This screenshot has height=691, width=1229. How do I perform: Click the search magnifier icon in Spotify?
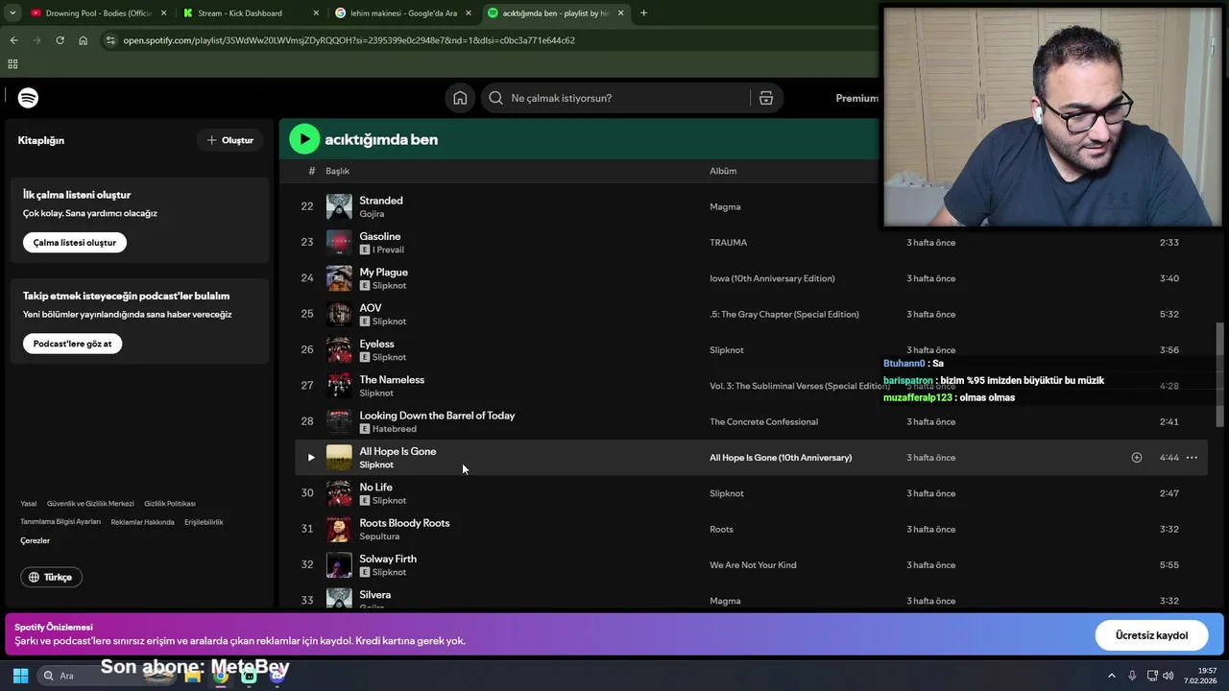pyautogui.click(x=495, y=98)
